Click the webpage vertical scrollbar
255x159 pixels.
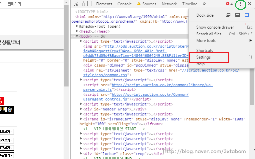coord(66,46)
